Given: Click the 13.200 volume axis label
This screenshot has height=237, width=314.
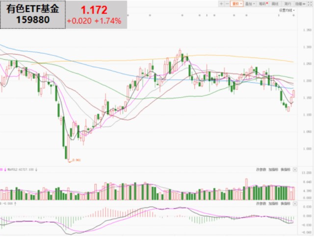Looking at the screenshot, I should pyautogui.click(x=306, y=173).
